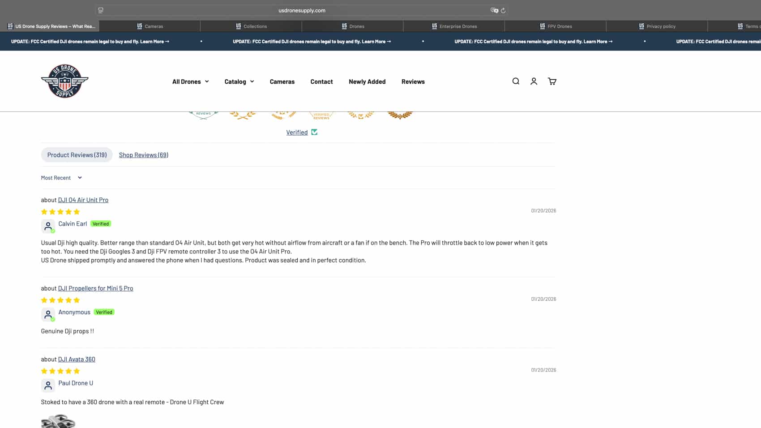Viewport: 761px width, 428px height.
Task: Open the DJI O4 Air Unit Pro link
Action: pyautogui.click(x=83, y=200)
